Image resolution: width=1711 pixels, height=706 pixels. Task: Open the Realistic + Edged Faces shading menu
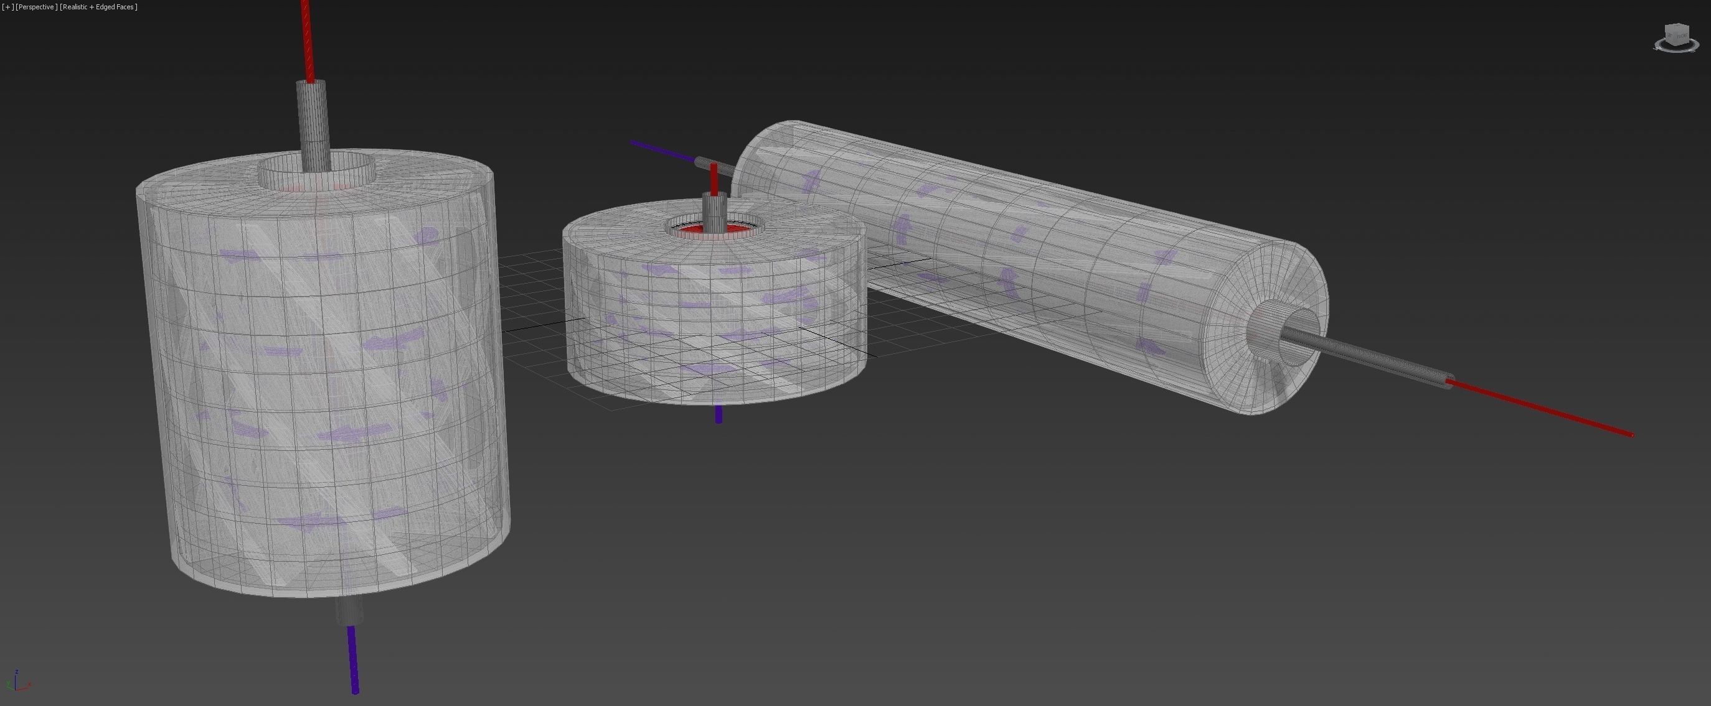click(x=98, y=7)
